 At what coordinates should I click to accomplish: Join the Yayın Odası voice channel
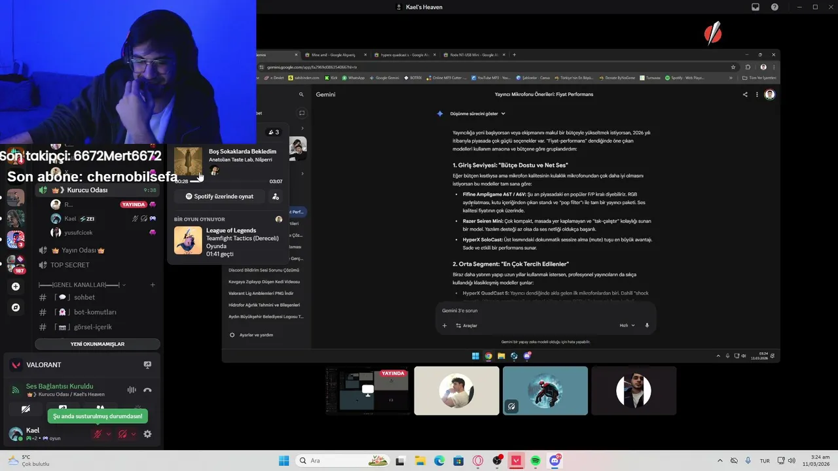98,251
